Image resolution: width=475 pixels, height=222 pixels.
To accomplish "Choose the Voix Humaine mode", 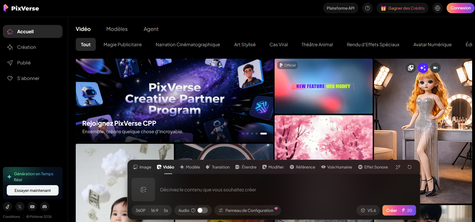I will [x=337, y=167].
